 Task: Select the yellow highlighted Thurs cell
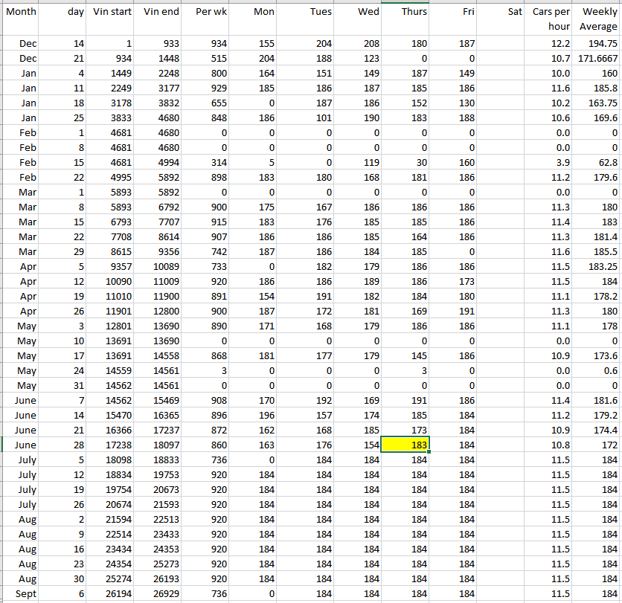coord(405,445)
